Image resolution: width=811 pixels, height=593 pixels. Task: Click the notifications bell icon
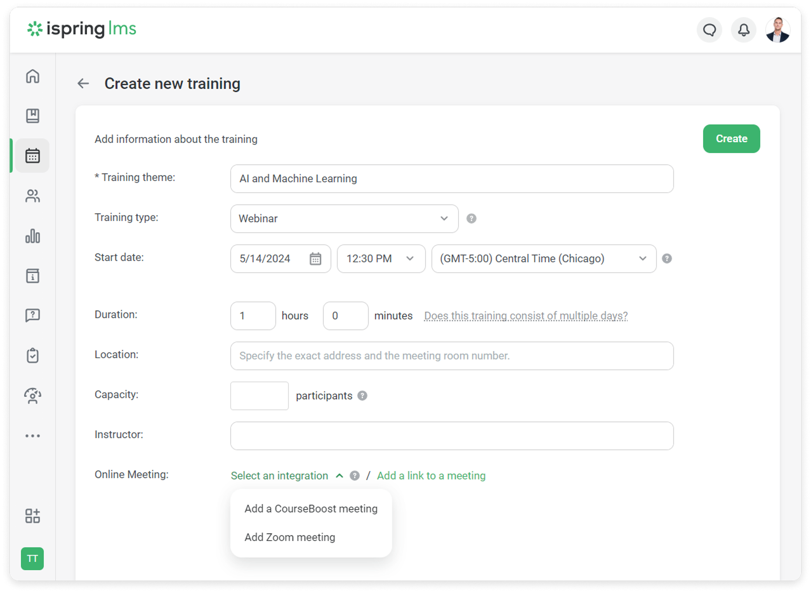click(x=743, y=30)
